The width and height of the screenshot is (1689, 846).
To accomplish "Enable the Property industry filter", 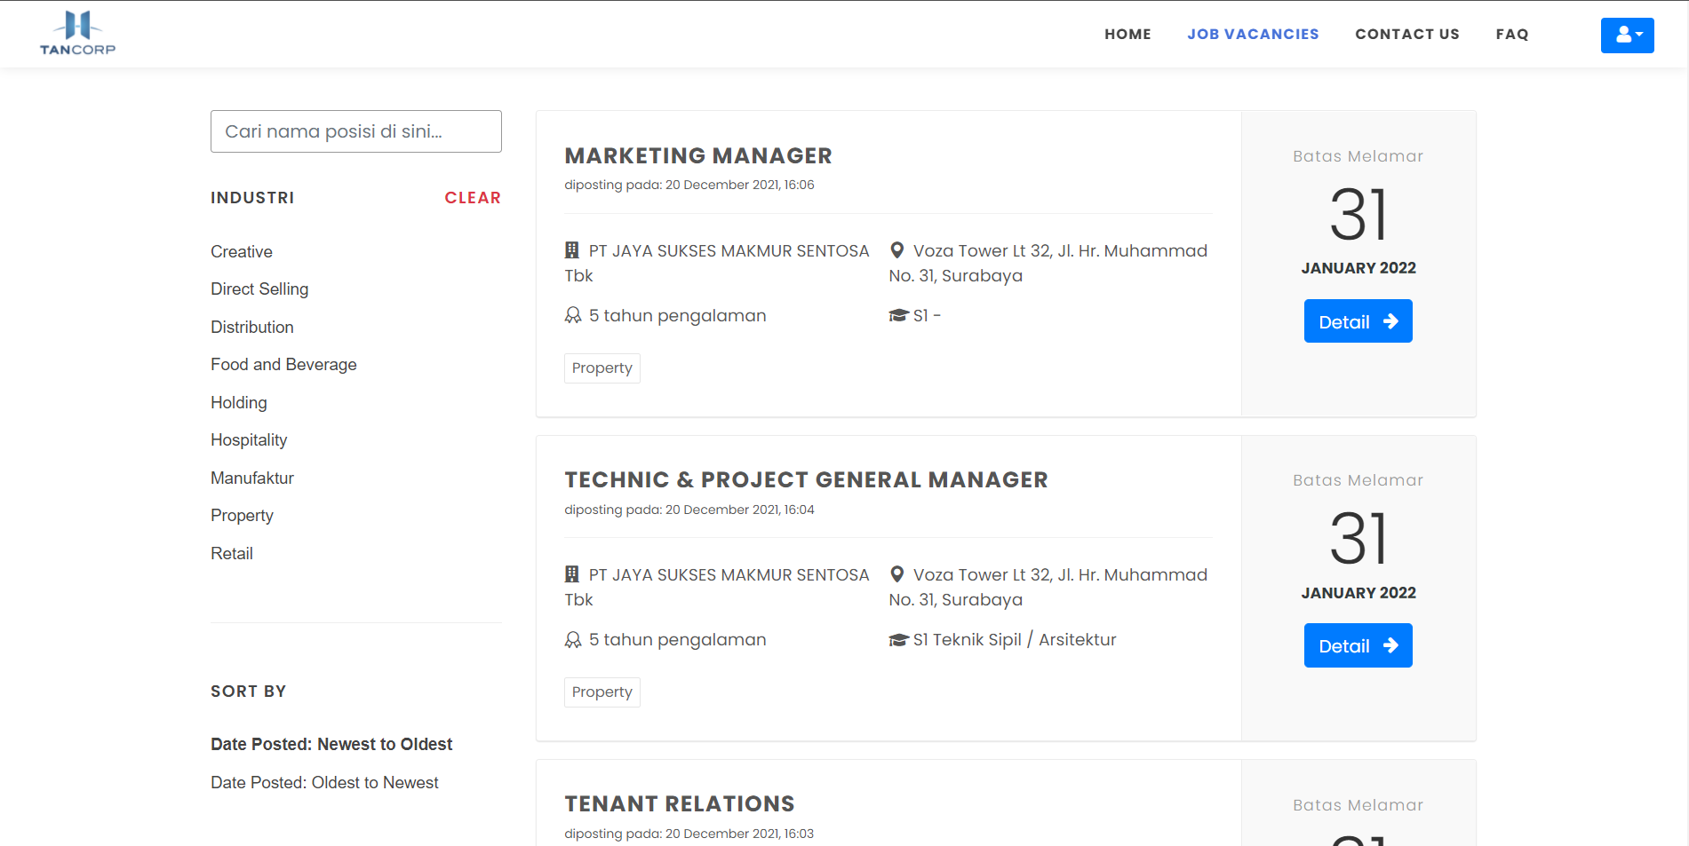I will click(x=242, y=515).
